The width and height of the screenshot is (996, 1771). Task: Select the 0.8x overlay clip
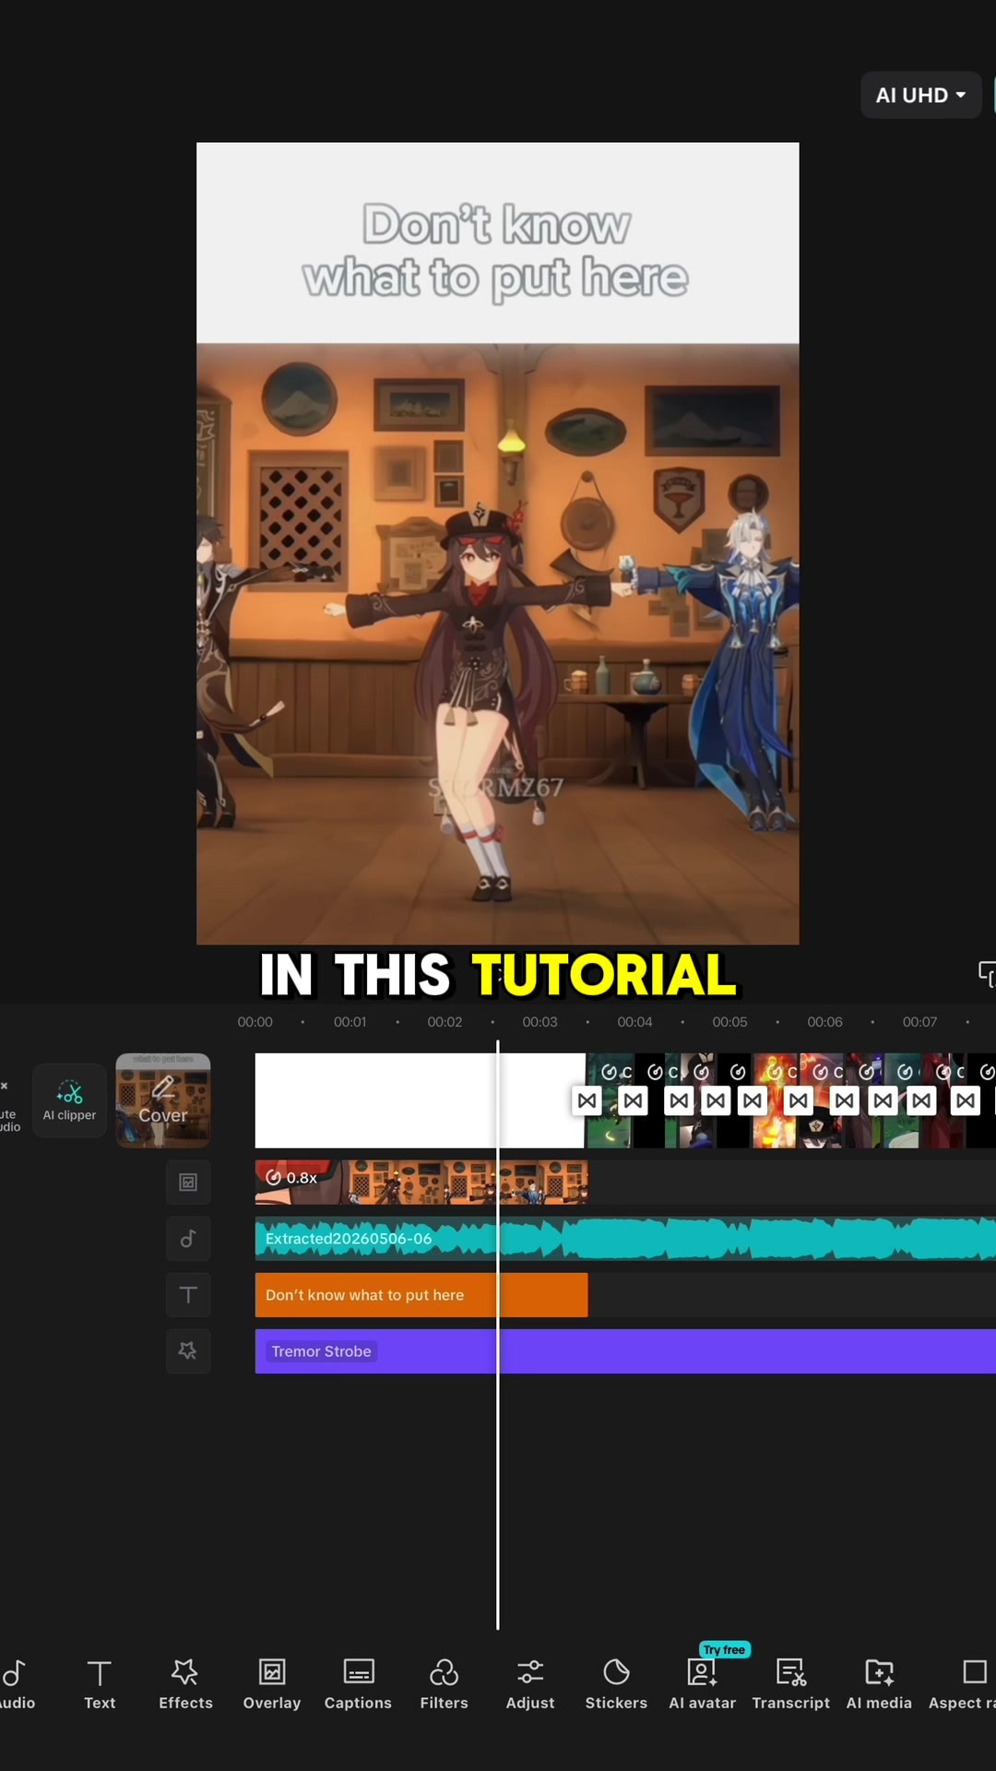[x=421, y=1183]
